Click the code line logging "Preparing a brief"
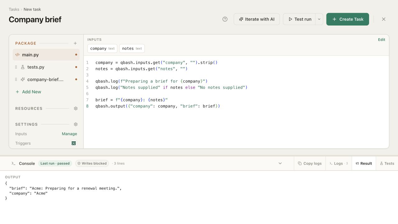 [151, 81]
